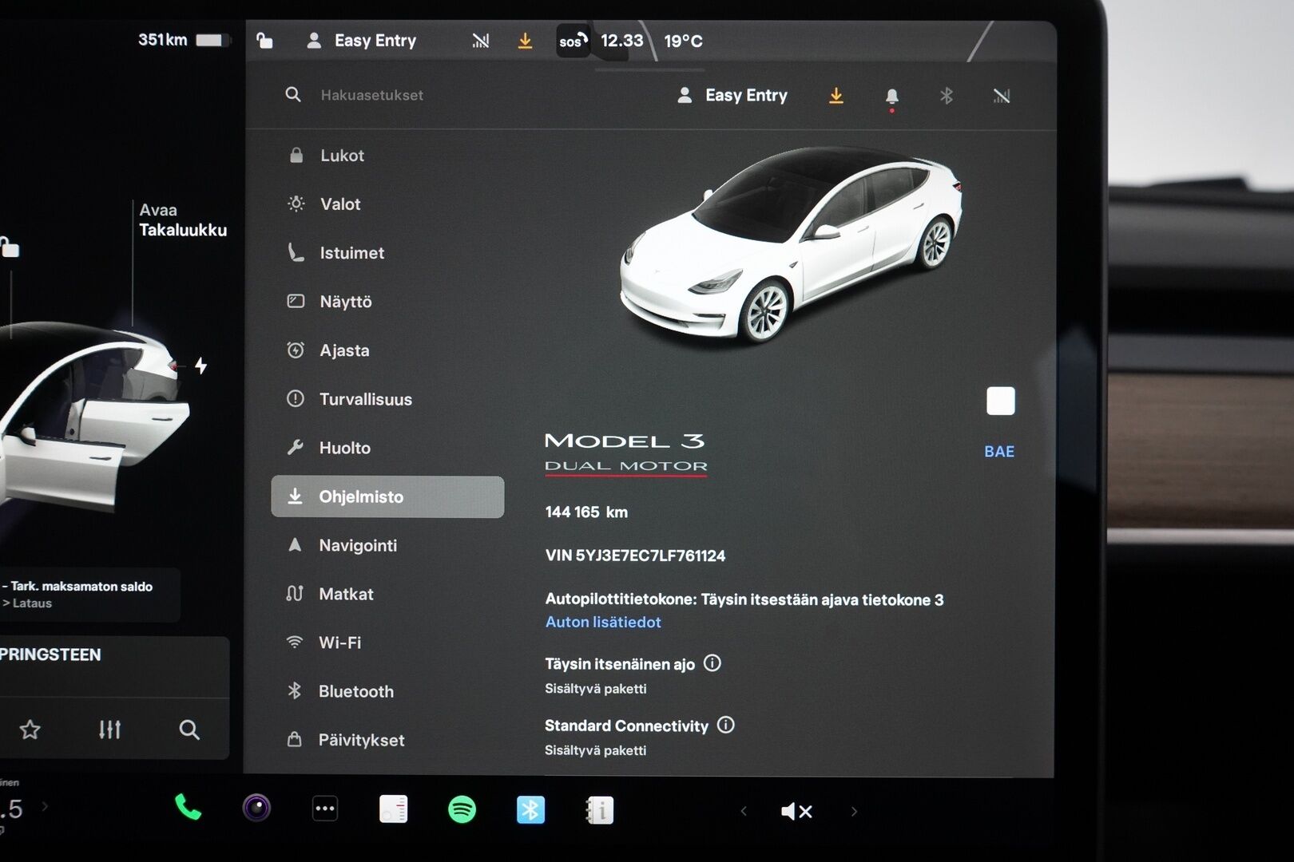Open the app launcher three-dots icon
The image size is (1294, 862).
323,809
